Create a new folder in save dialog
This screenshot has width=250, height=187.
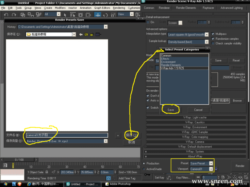point(92,34)
